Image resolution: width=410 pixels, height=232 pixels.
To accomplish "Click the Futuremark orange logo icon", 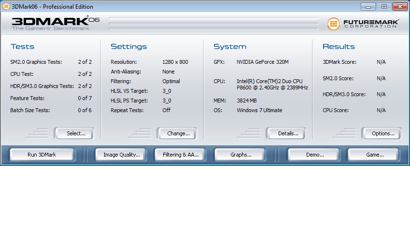I will tap(333, 24).
